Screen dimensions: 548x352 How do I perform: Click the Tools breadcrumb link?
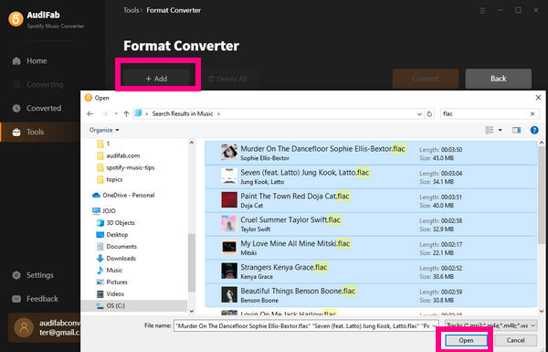pos(131,10)
